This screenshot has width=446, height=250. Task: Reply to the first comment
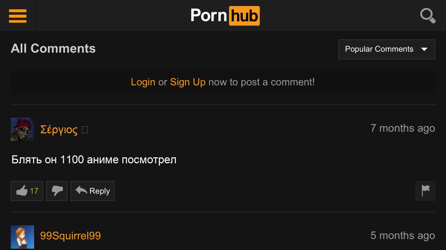point(93,191)
